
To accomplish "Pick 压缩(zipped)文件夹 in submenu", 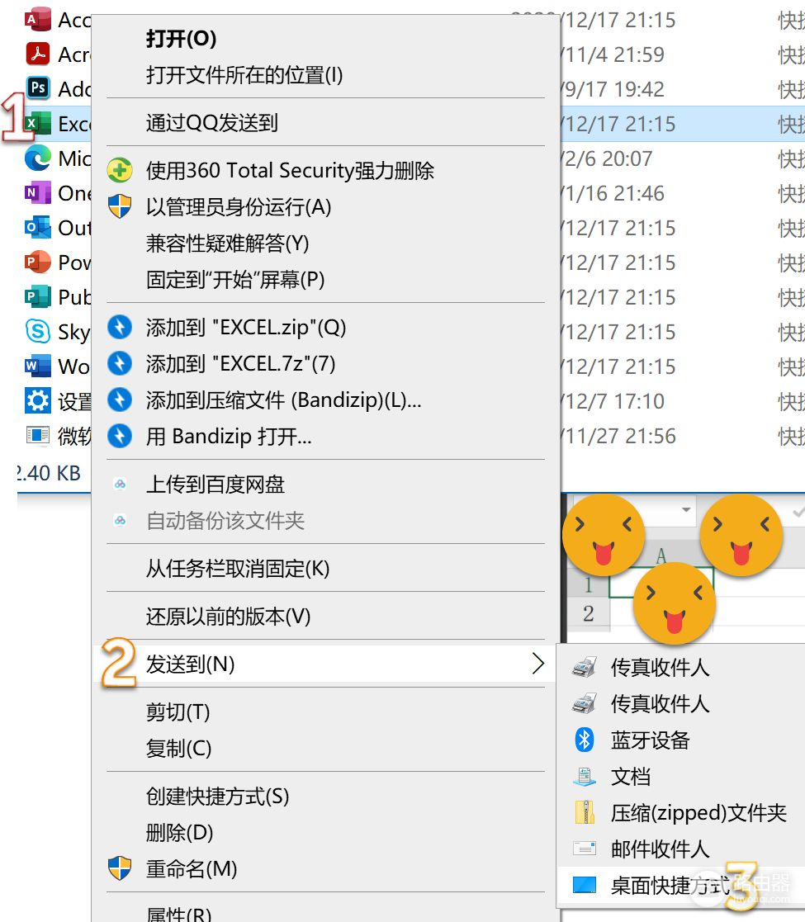I will point(698,812).
